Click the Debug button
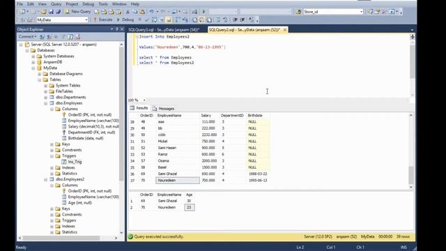446x251 pixels. point(125,20)
